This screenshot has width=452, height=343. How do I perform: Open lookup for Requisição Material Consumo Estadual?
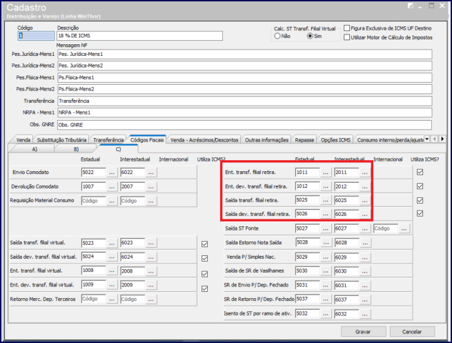click(112, 201)
